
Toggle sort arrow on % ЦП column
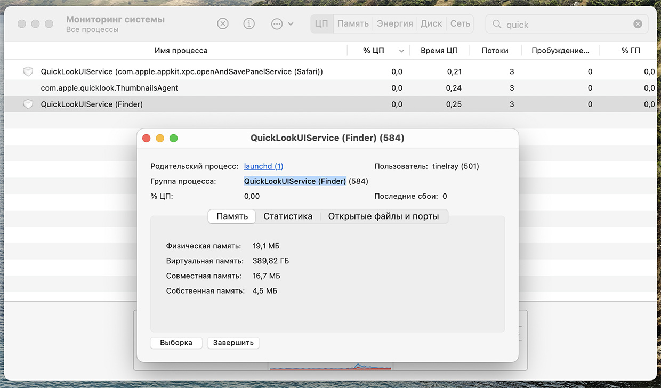pos(401,51)
